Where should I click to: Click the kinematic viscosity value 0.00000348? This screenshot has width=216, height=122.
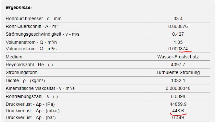[x=178, y=88]
